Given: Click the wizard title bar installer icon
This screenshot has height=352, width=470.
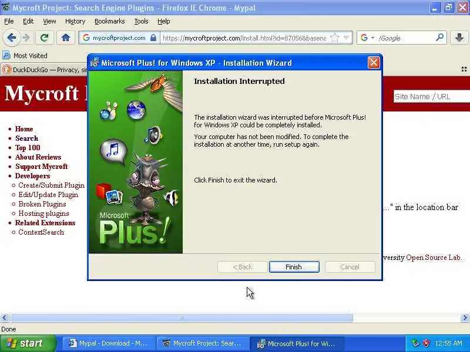Looking at the screenshot, I should tap(95, 63).
